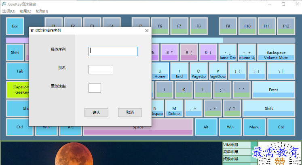Select the F11 key

pos(267,26)
